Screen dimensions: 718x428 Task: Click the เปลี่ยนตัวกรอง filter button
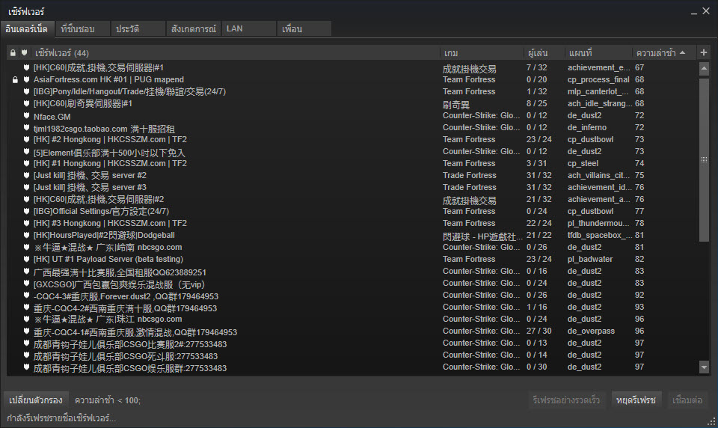click(x=36, y=400)
